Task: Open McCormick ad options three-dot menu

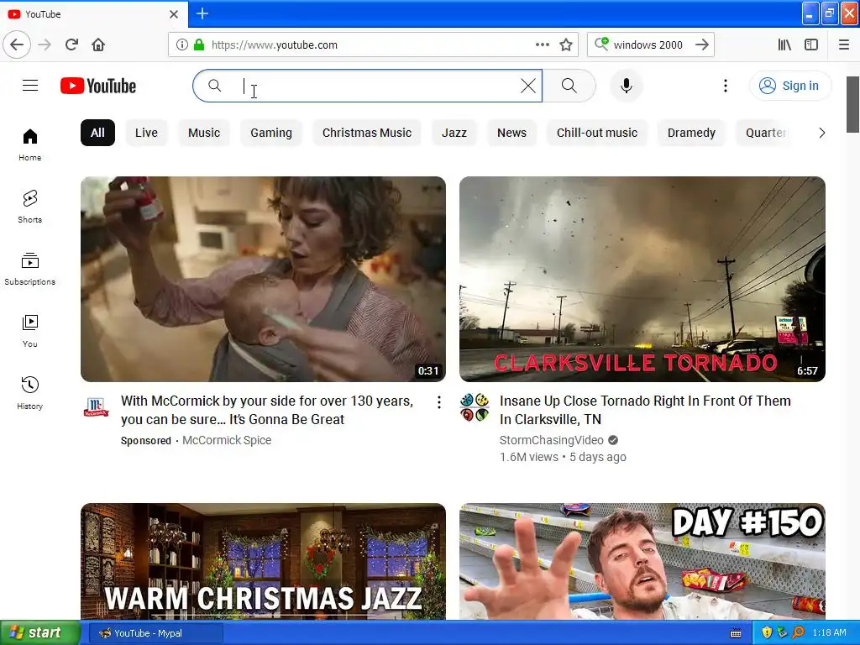Action: tap(438, 402)
